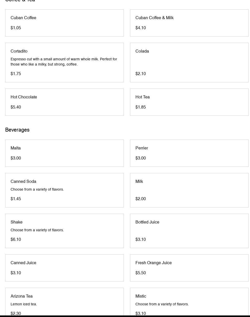This screenshot has height=317, width=250.
Task: Select the Perrier beverage card
Action: (x=189, y=153)
